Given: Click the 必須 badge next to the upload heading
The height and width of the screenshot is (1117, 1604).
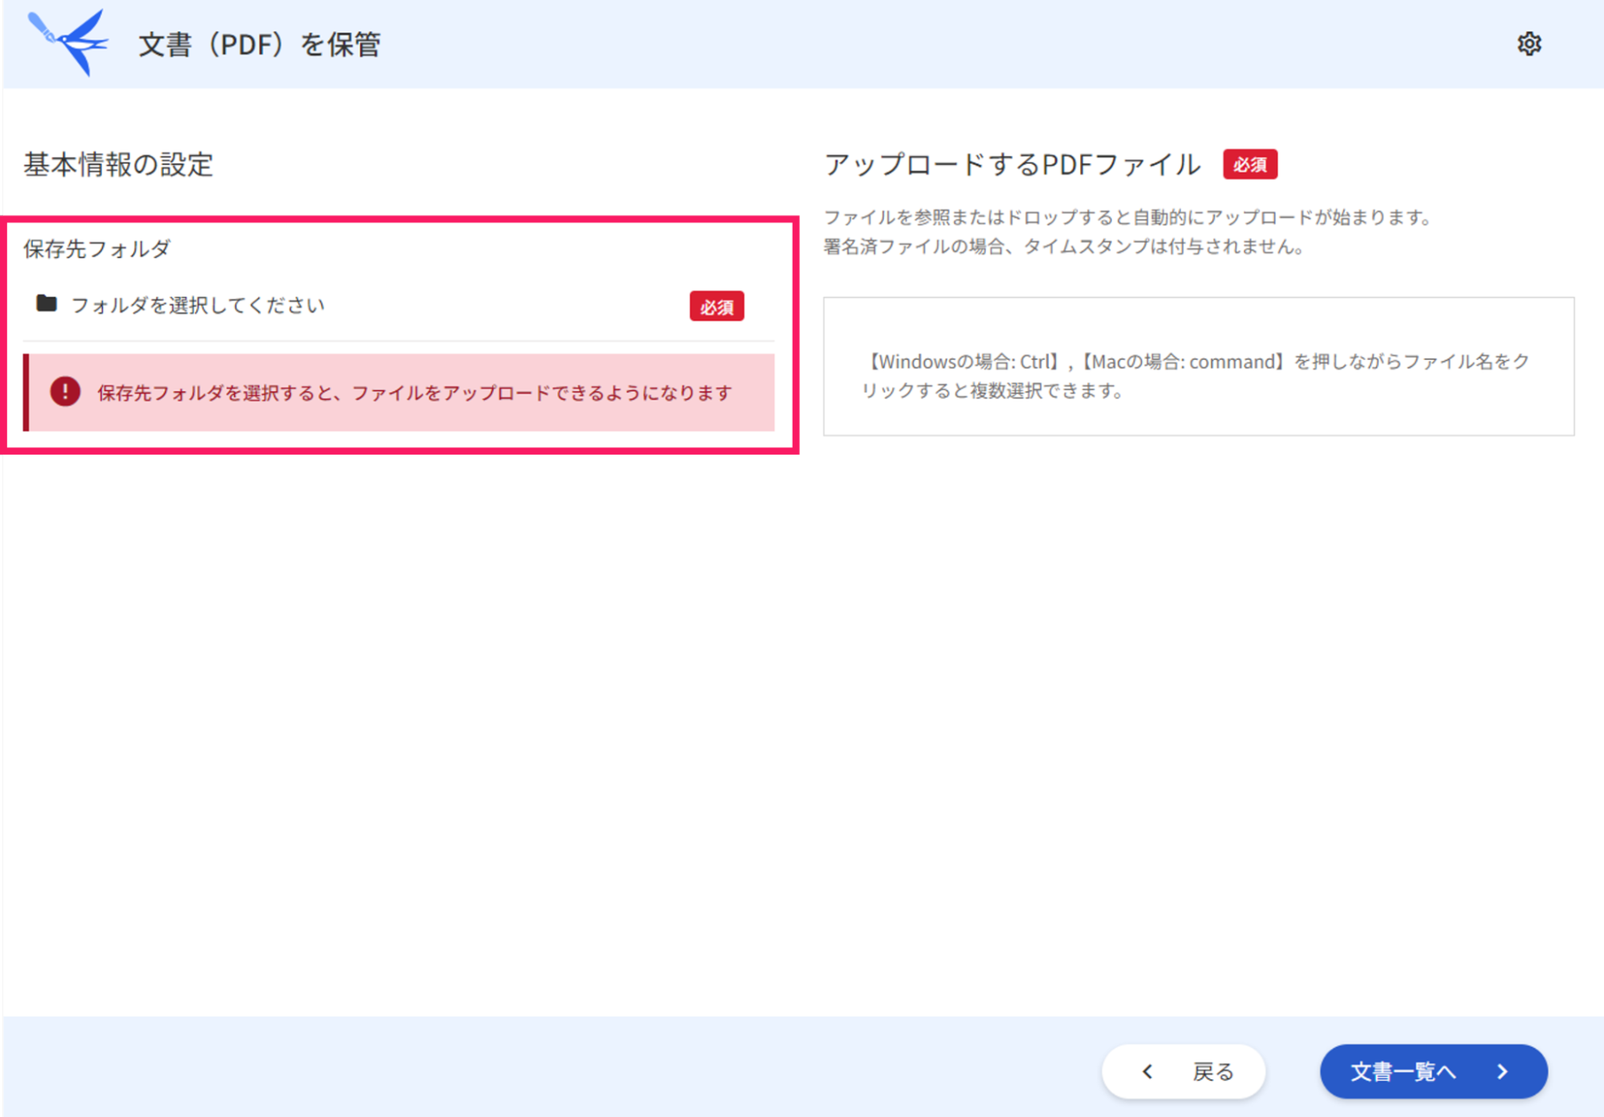Looking at the screenshot, I should click(1249, 164).
